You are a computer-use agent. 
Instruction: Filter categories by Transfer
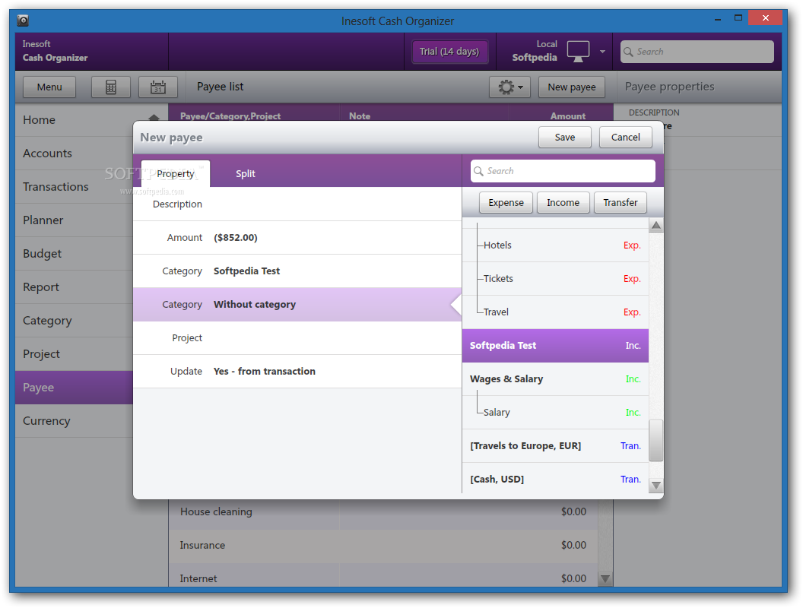(620, 203)
